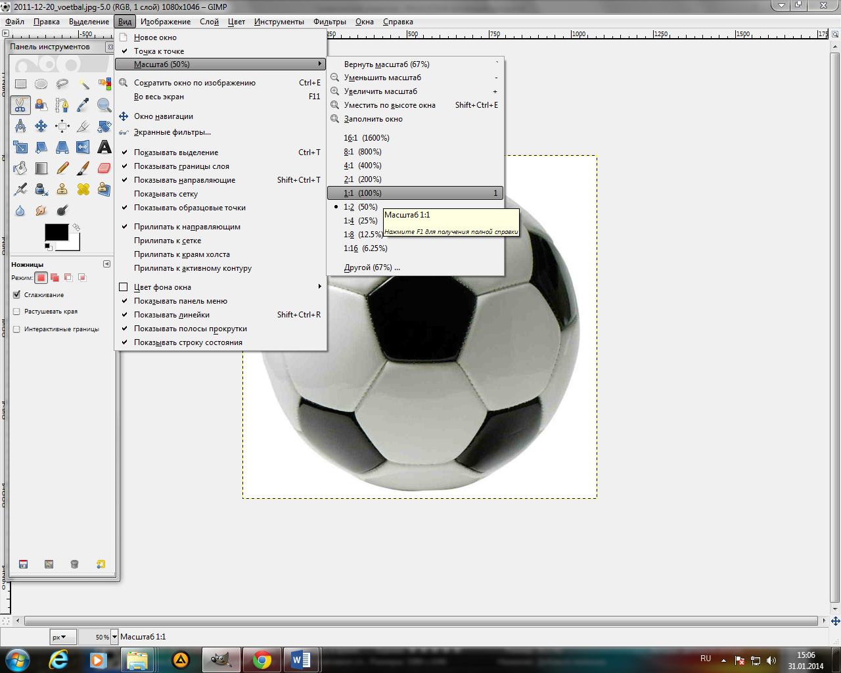Click the black foreground color swatch
841x673 pixels.
[x=55, y=233]
